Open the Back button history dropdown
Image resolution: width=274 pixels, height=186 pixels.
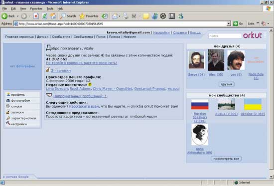click(x=17, y=16)
